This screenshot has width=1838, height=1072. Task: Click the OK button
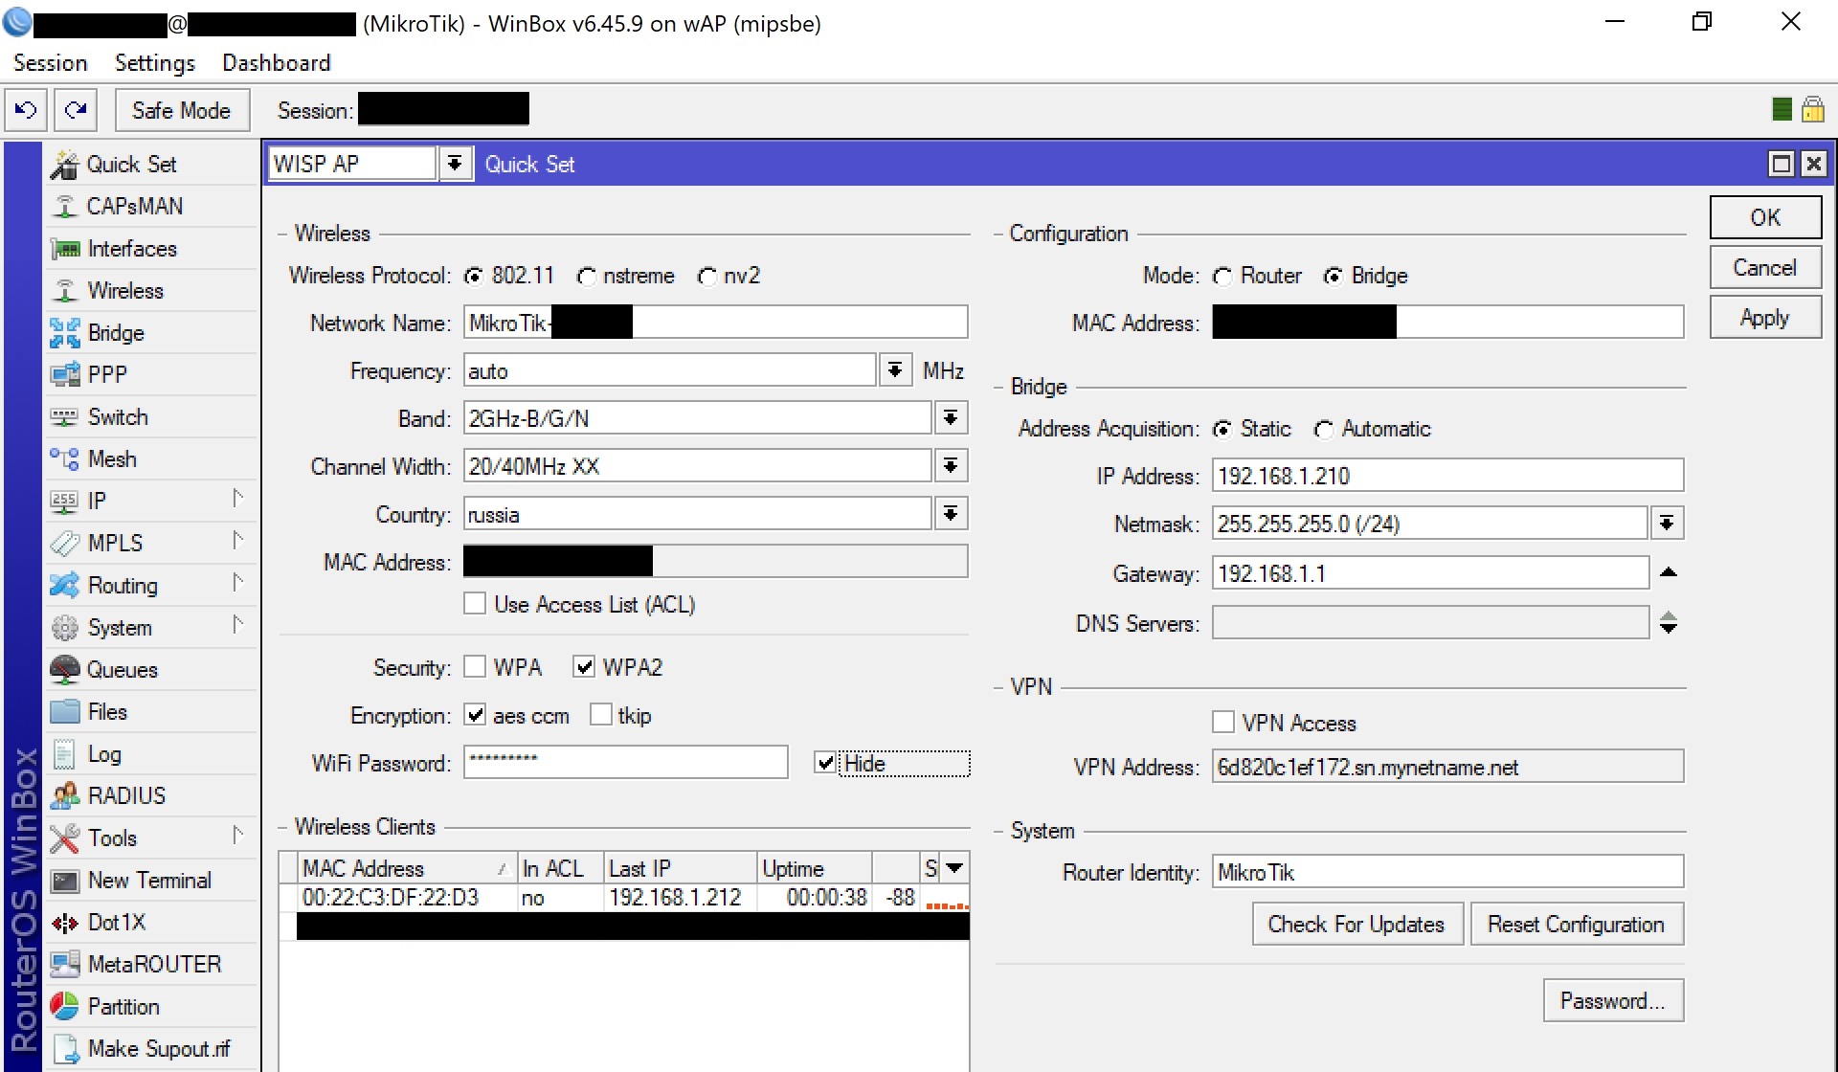pos(1765,217)
